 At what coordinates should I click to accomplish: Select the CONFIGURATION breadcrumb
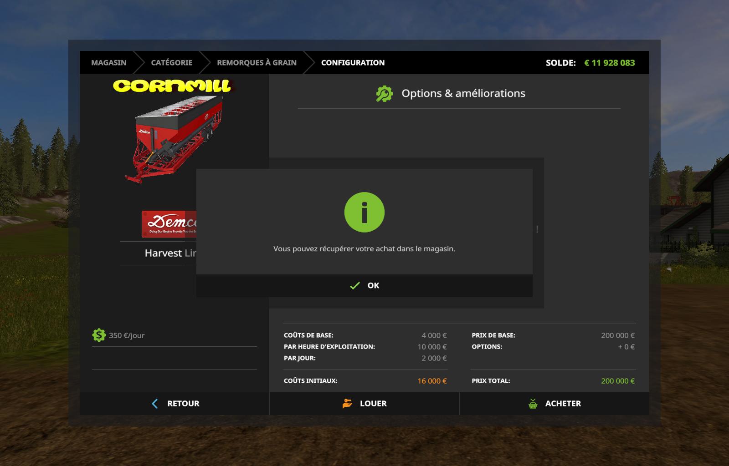353,63
